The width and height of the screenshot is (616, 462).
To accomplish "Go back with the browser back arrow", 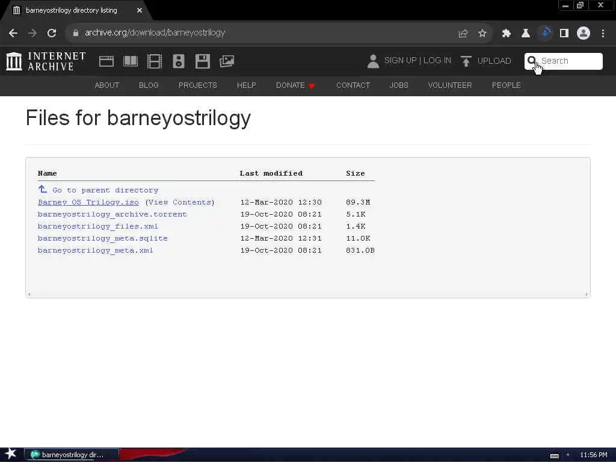I will 13,33.
